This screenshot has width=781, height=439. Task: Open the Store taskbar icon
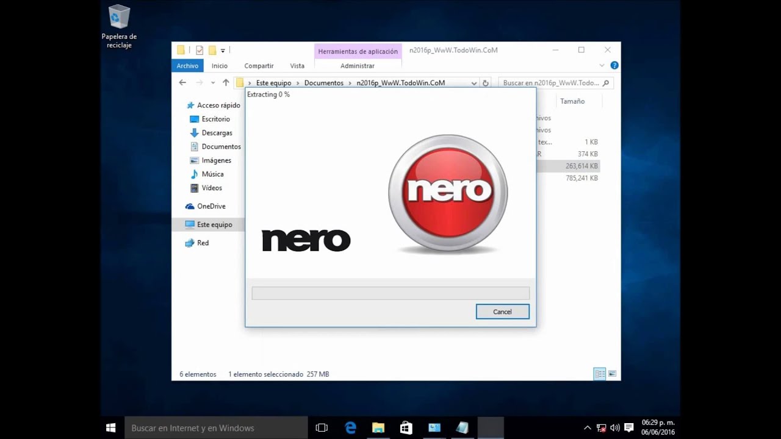[406, 428]
